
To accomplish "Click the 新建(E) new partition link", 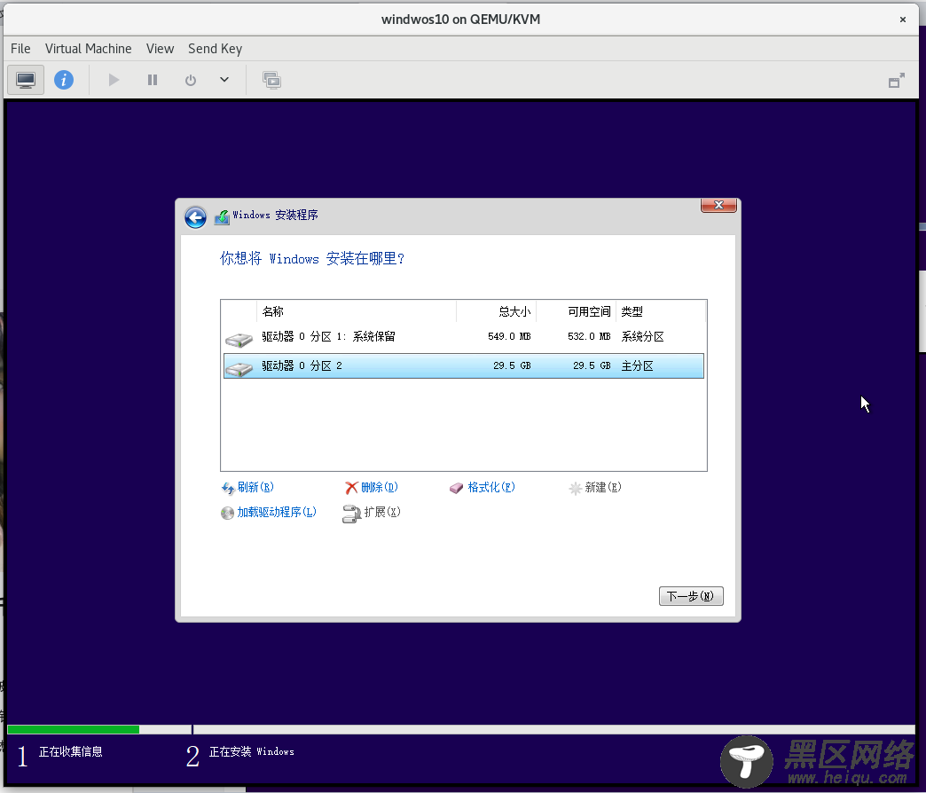I will [x=603, y=487].
